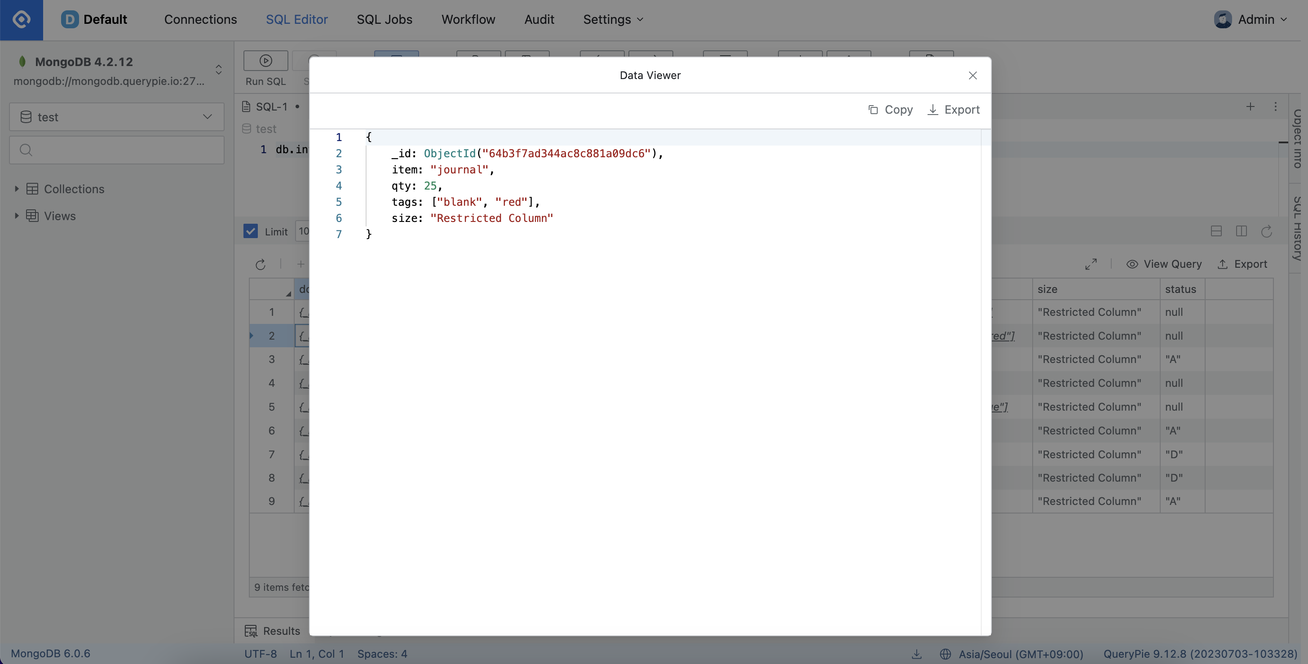Select the Collections tree item
Image resolution: width=1308 pixels, height=664 pixels.
tap(74, 189)
